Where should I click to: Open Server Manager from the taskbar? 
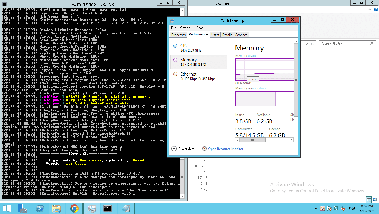click(22, 208)
